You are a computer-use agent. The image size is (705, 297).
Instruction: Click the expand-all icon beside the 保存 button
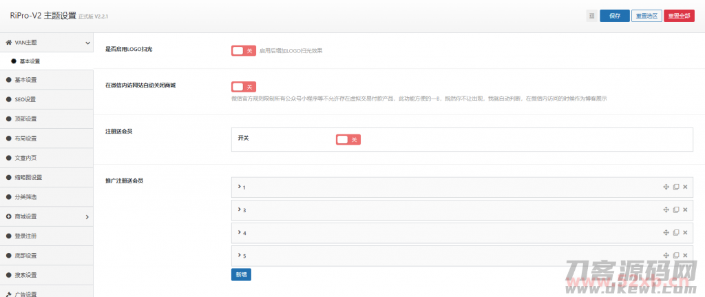coord(591,16)
